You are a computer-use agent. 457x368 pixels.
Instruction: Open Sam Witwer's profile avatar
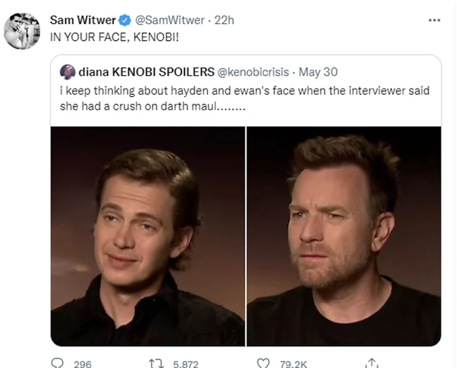tap(22, 30)
